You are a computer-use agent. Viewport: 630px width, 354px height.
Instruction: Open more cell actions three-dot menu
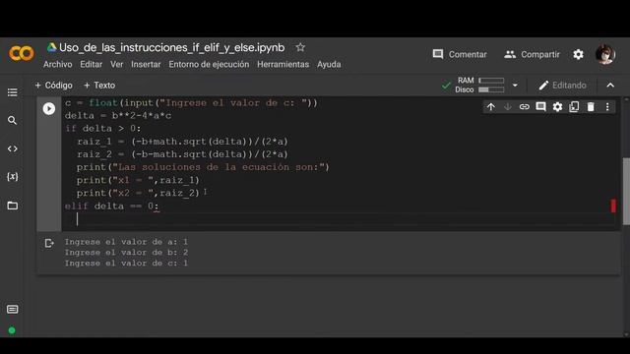(607, 107)
